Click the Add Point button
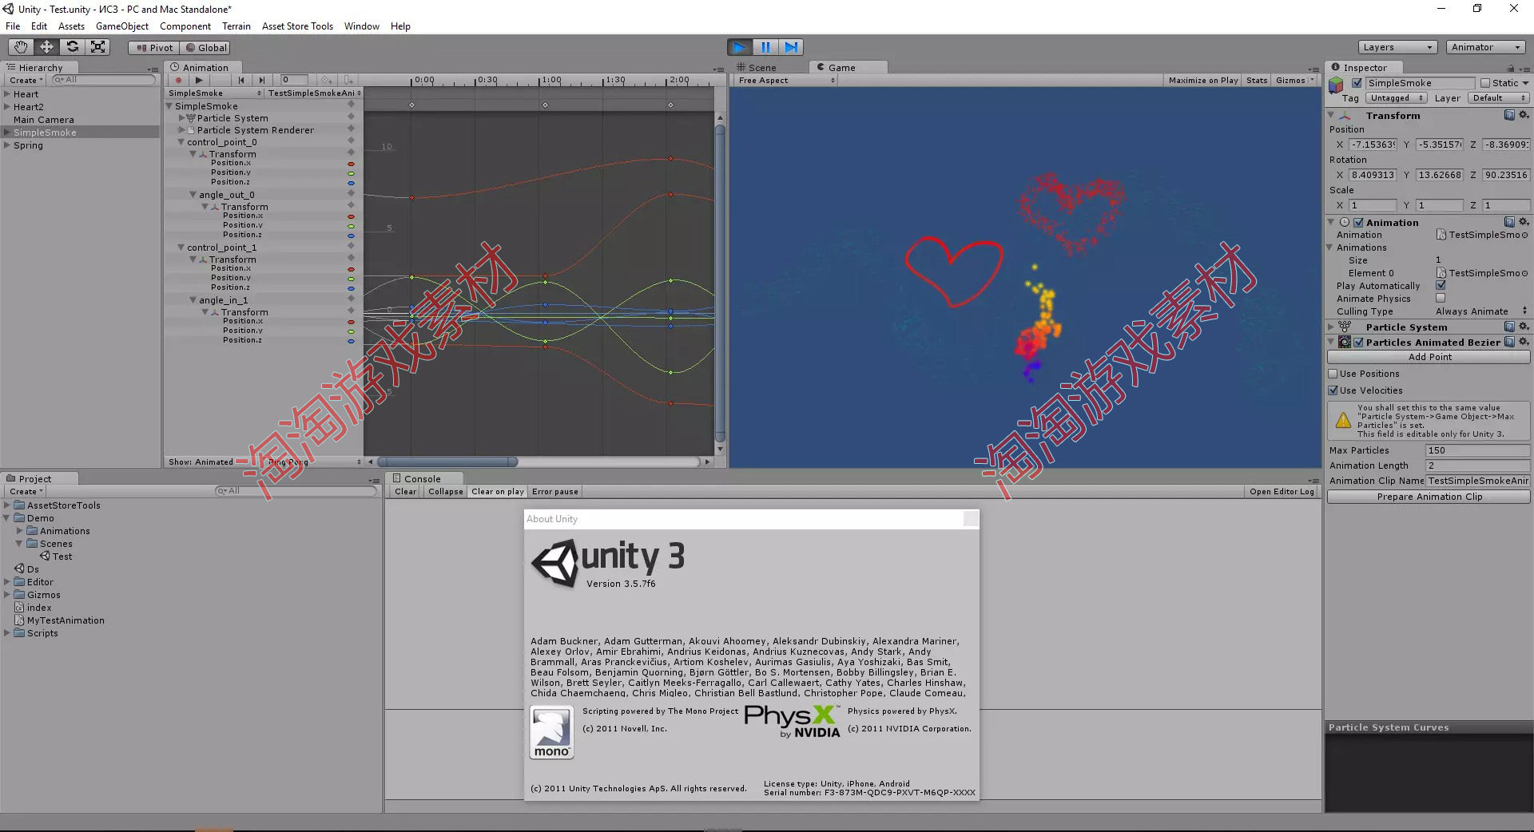This screenshot has width=1534, height=832. click(x=1429, y=357)
